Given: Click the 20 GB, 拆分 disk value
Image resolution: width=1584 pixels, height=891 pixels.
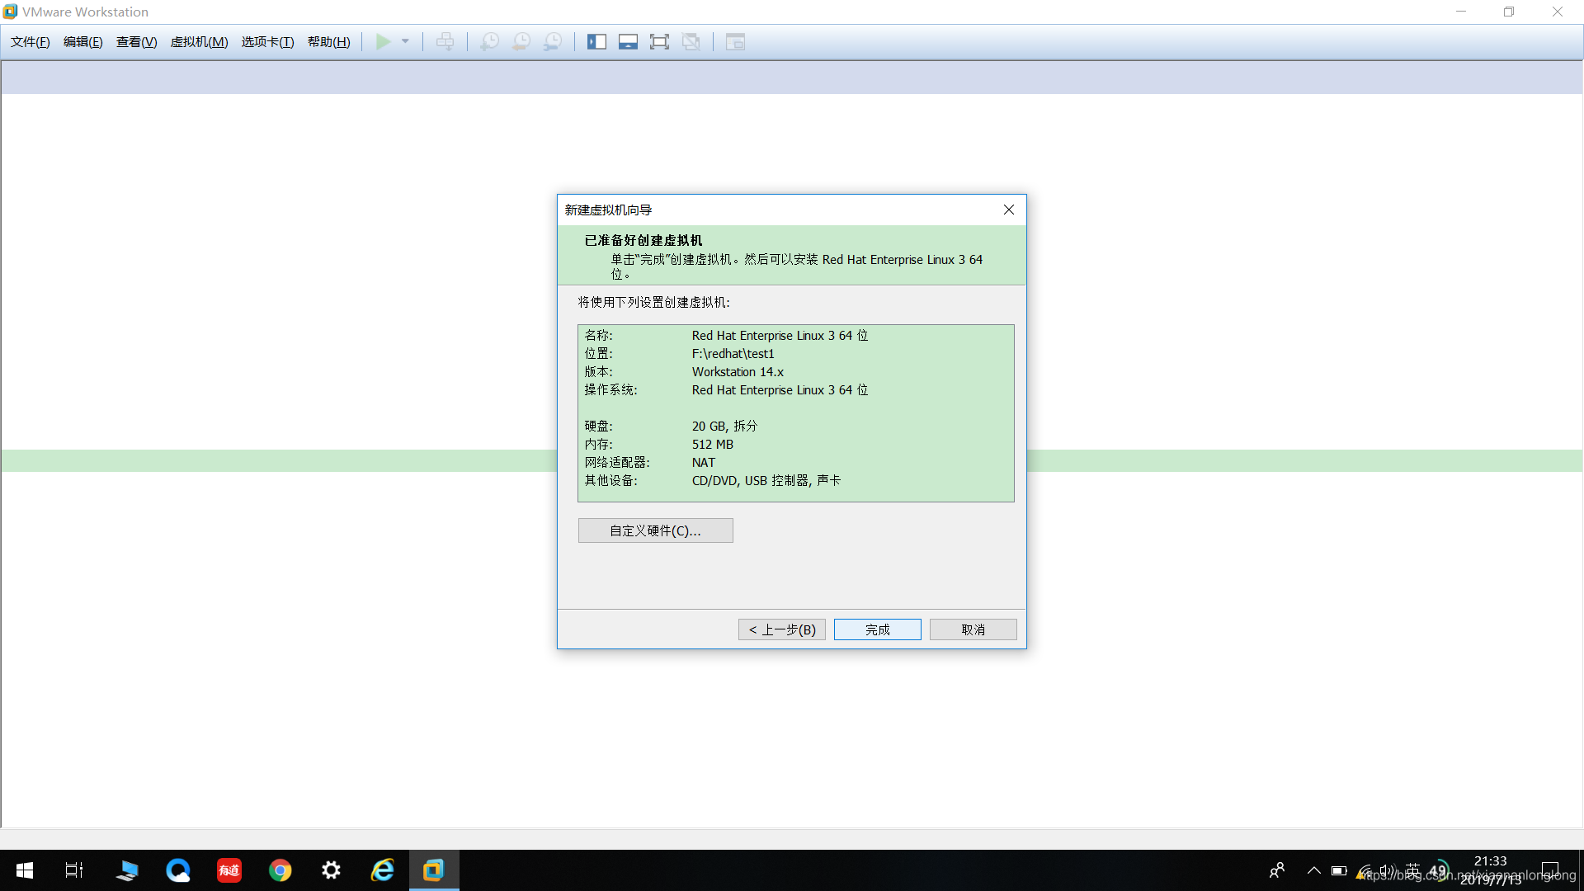Looking at the screenshot, I should pos(724,427).
